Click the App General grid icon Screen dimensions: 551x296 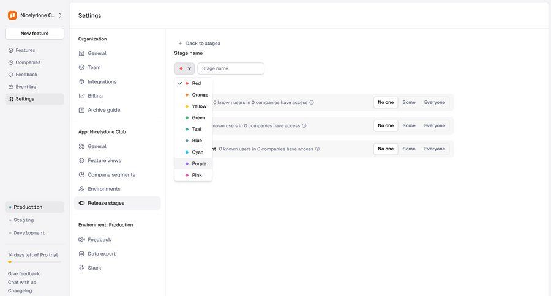click(x=81, y=146)
